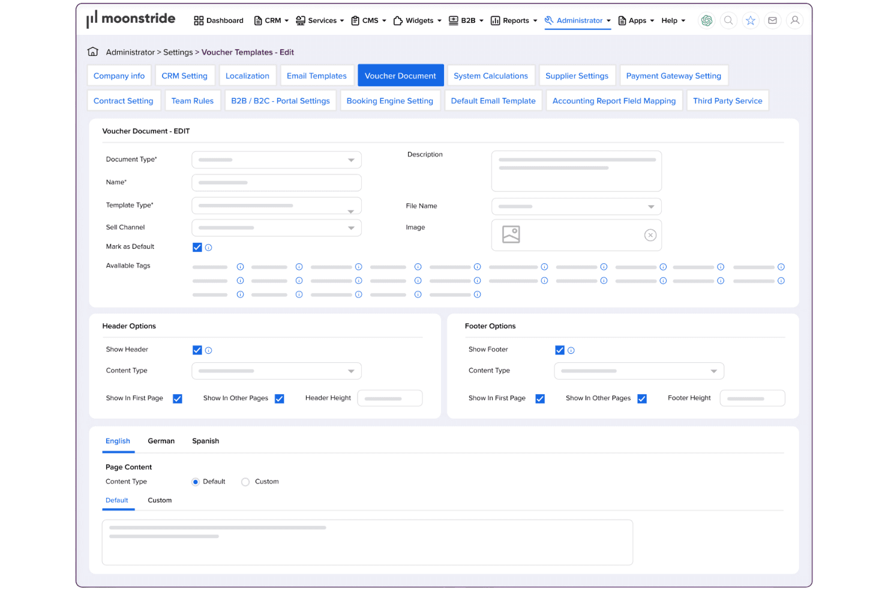Viewport: 888px width, 592px height.
Task: Click the Name input field
Action: click(x=277, y=183)
